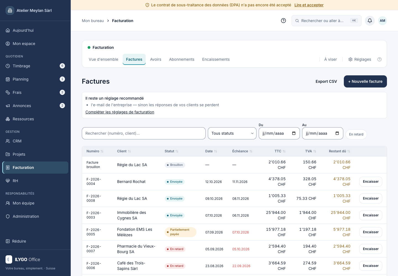
Task: Open the Timbrage clock icon entry
Action: click(x=35, y=66)
